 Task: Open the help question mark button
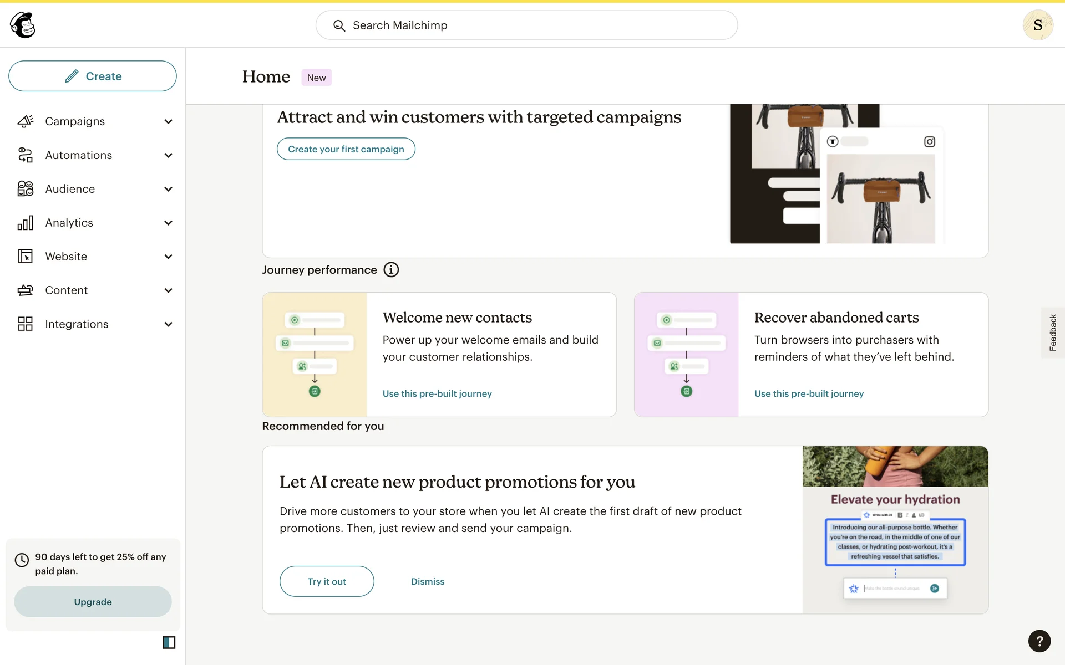pos(1039,641)
